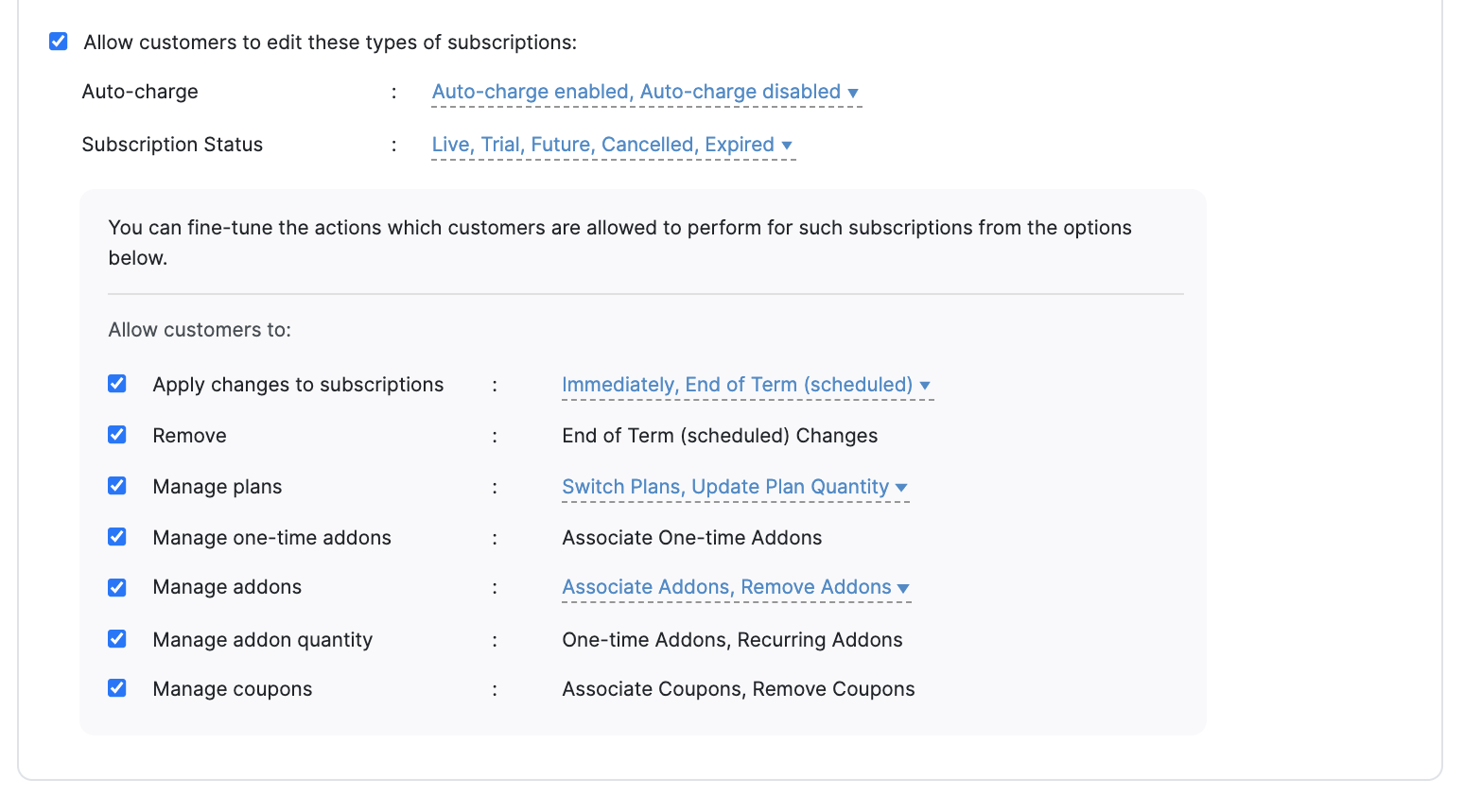The height and width of the screenshot is (796, 1464).
Task: Click the "Associate Coupons, Remove Coupons" value text
Action: [x=739, y=688]
